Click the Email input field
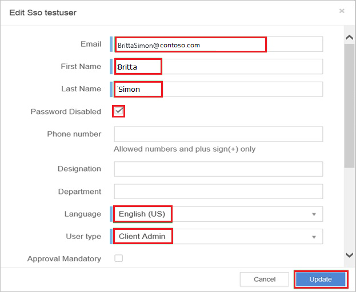 tap(218, 44)
